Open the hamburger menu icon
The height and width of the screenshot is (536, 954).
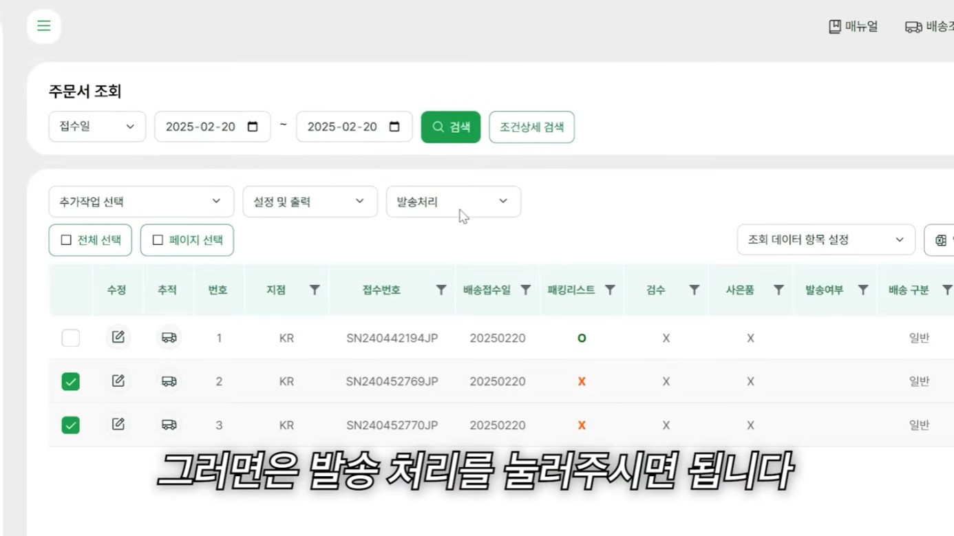pos(43,25)
